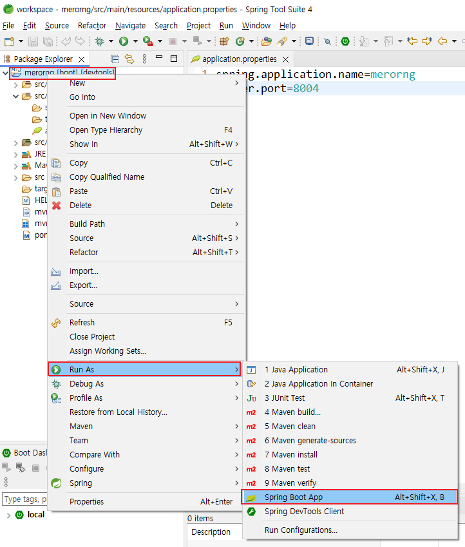Viewport: 465px width, 547px height.
Task: Open Properties in context menu
Action: 146,502
